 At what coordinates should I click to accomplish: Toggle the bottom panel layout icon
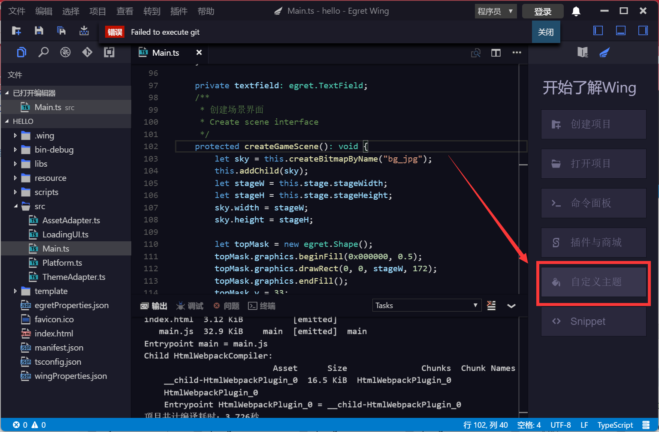[620, 30]
